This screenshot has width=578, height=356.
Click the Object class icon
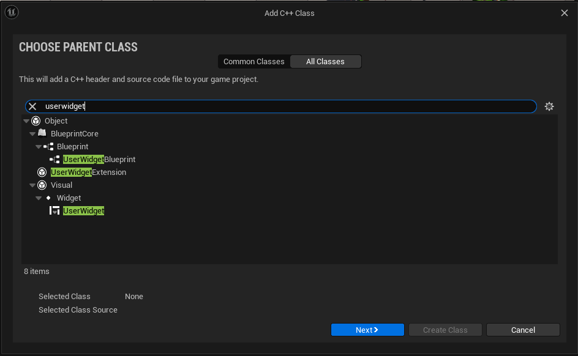pos(36,121)
